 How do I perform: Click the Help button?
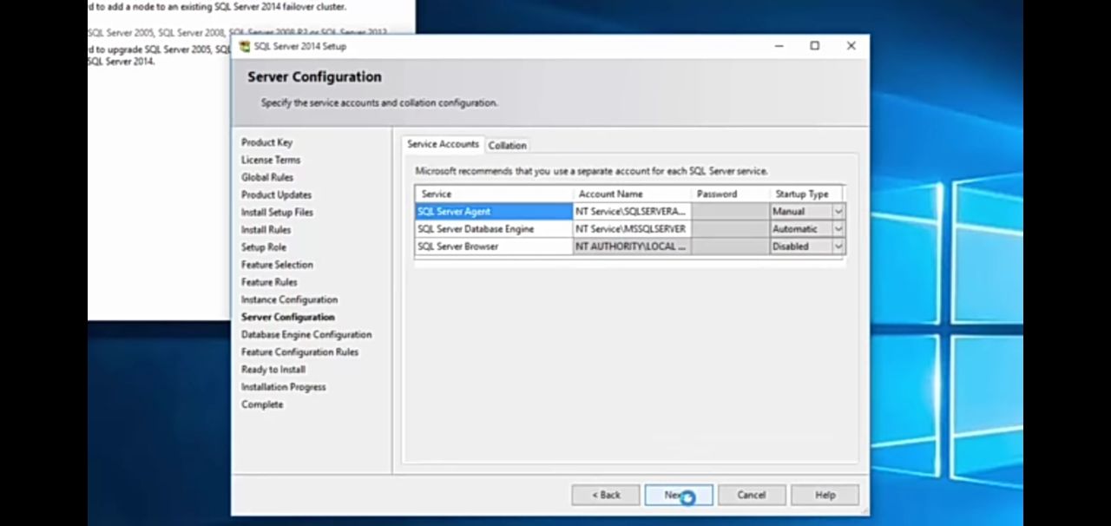(825, 495)
